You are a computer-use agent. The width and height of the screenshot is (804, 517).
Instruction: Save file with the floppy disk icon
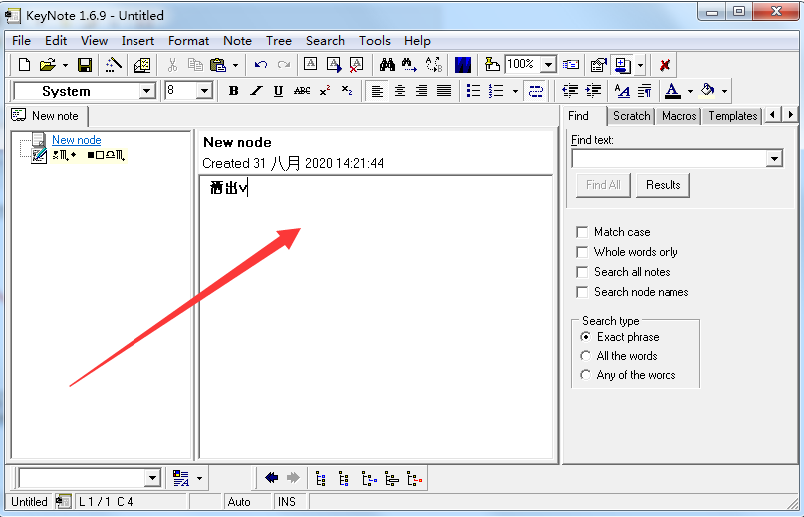click(85, 65)
